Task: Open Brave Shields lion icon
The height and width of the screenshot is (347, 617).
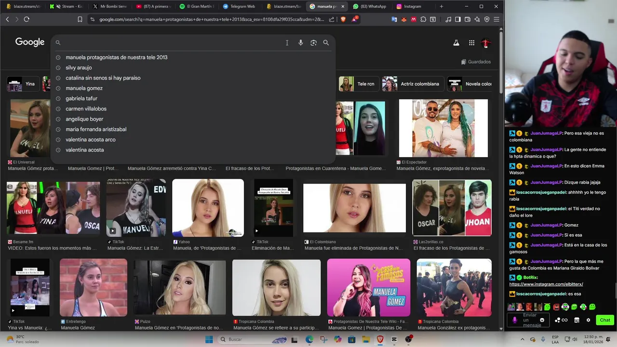Action: click(x=343, y=19)
